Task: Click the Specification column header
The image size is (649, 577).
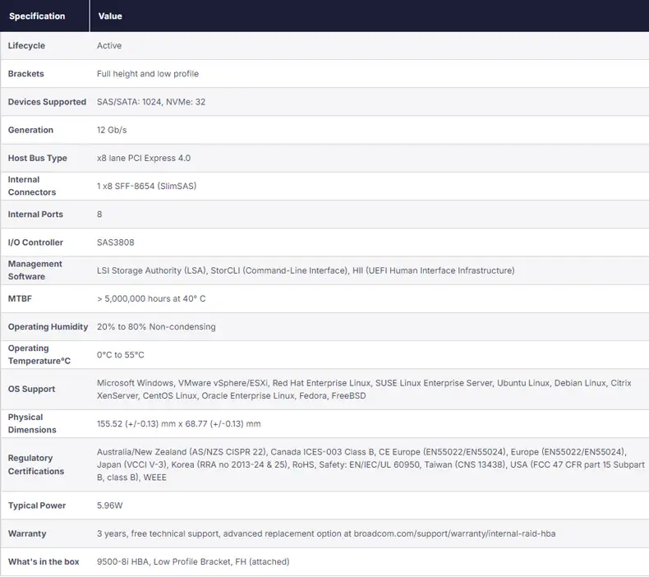Action: (x=37, y=16)
